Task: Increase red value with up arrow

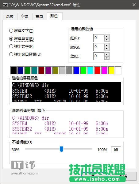Action: point(106,36)
